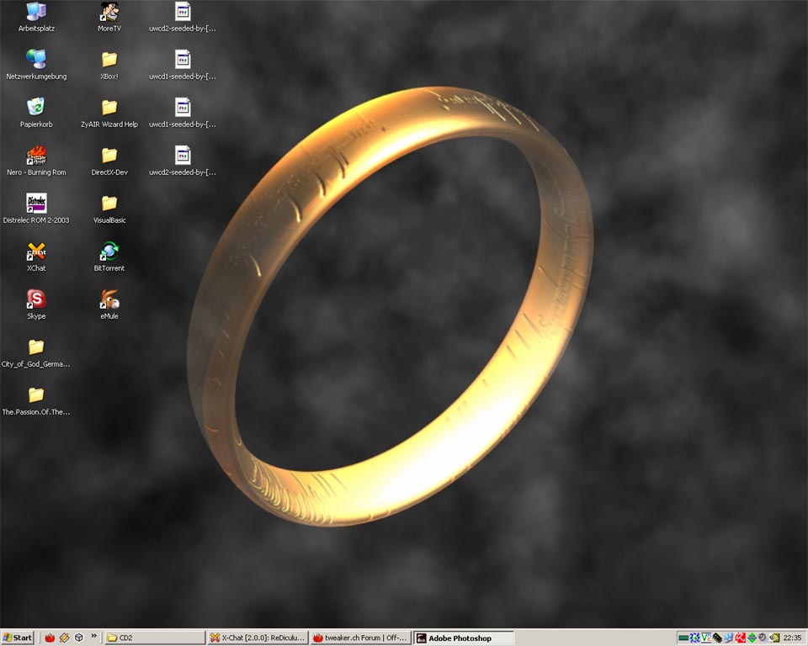The height and width of the screenshot is (646, 808).
Task: Select the MoreTV shortcut icon
Action: pos(109,12)
